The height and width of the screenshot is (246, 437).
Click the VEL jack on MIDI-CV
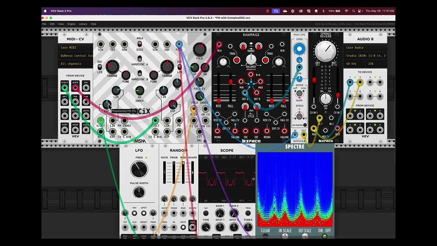[x=86, y=88]
